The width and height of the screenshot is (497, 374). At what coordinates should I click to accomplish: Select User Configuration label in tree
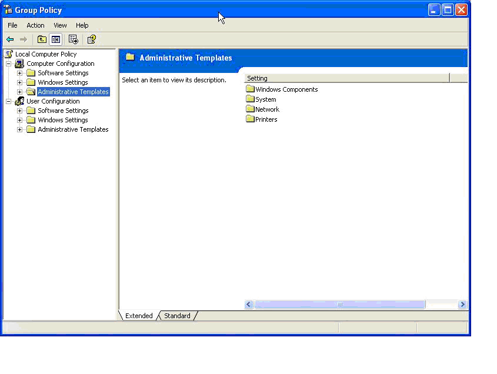click(x=53, y=101)
